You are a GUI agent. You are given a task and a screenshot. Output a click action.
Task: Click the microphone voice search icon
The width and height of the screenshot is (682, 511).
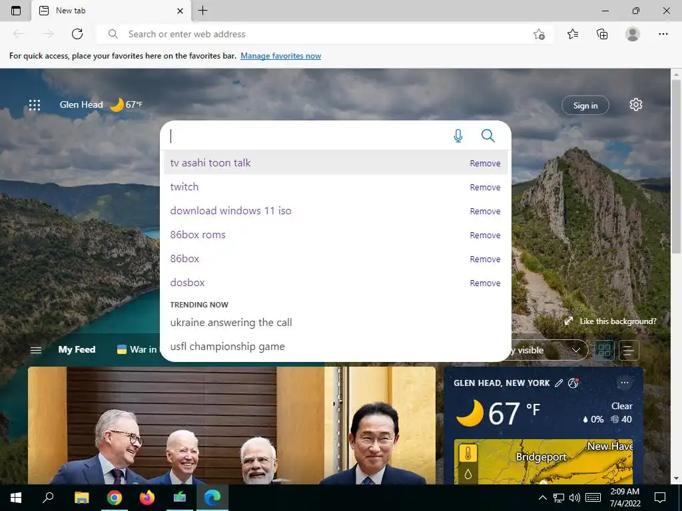[458, 136]
